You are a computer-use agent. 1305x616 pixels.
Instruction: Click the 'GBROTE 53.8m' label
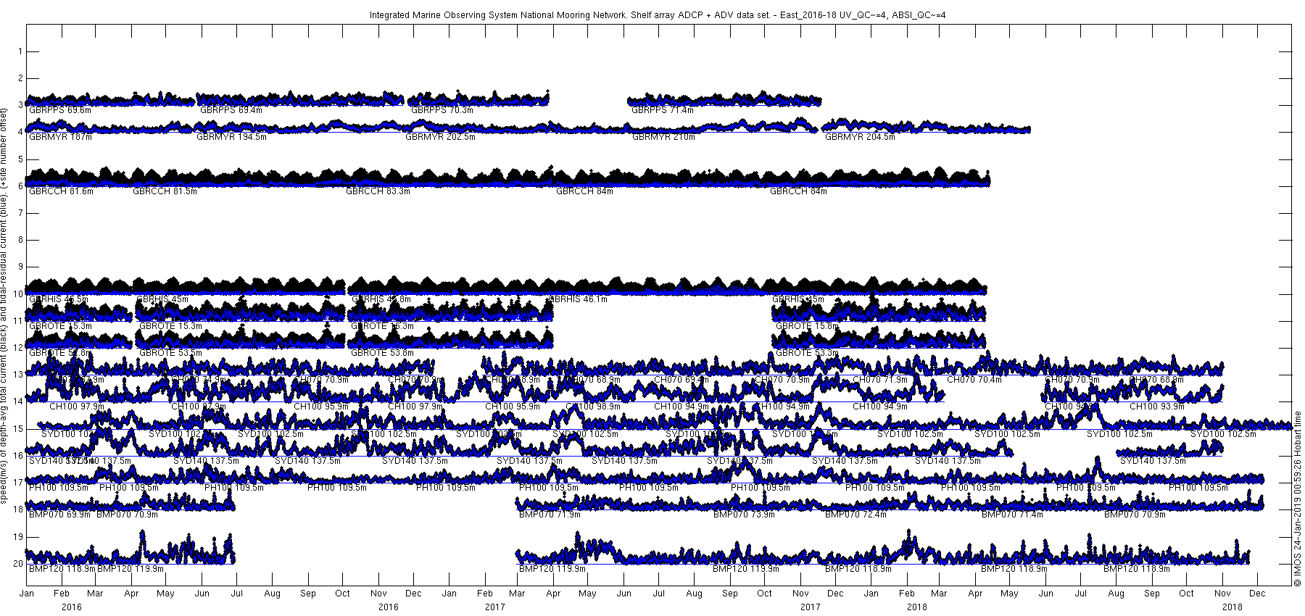pyautogui.click(x=382, y=353)
